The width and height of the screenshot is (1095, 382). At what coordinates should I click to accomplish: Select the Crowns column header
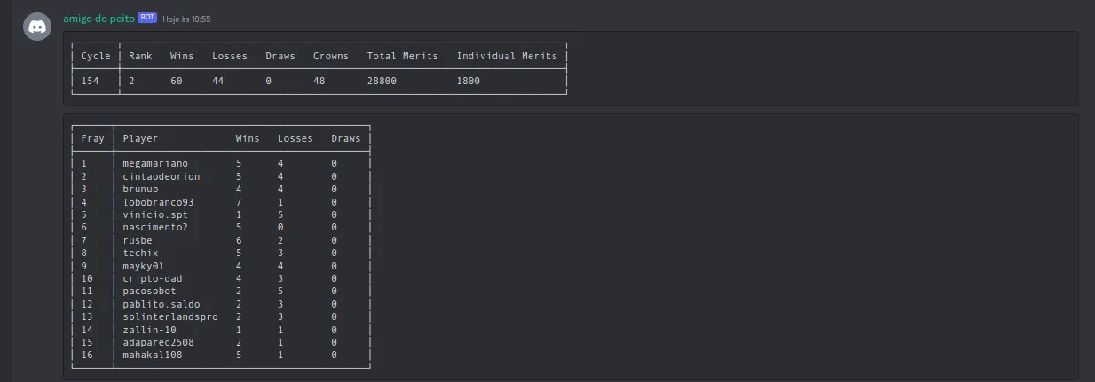pos(331,56)
